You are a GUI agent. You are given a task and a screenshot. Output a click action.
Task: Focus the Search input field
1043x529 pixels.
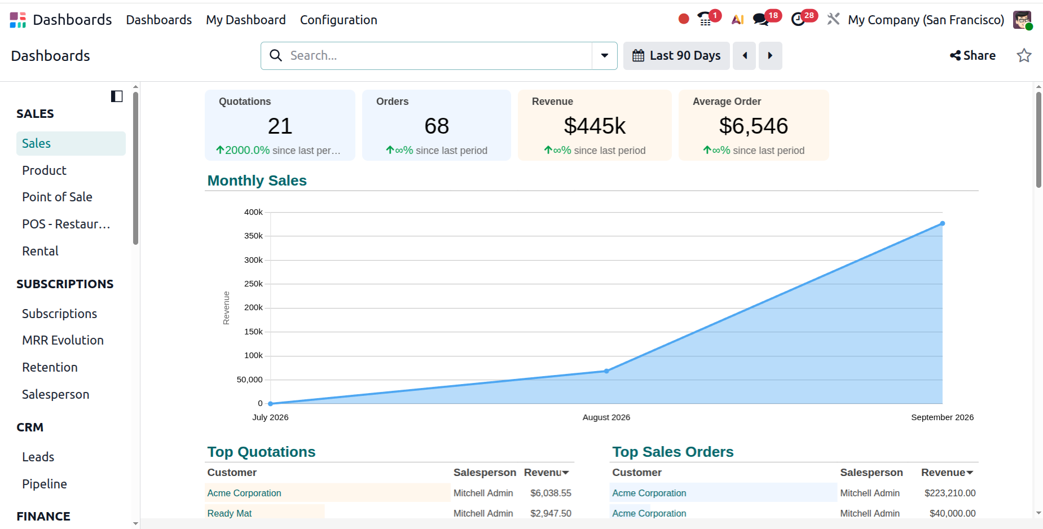coord(439,55)
